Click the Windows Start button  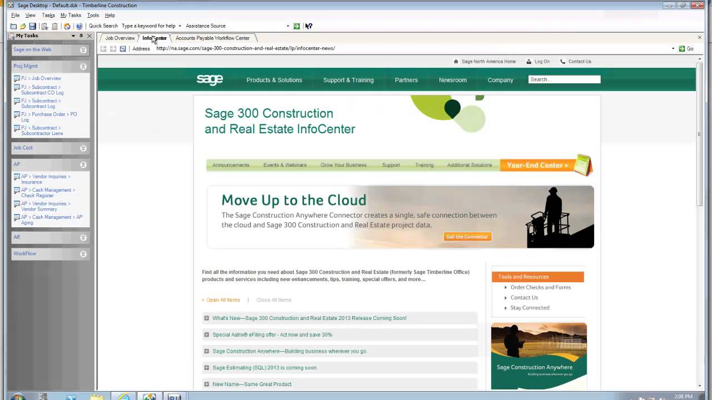point(17,397)
